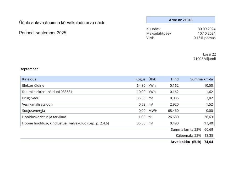Click the price '68,460' in Soojusenergia row
This screenshot has width=227, height=186.
click(x=173, y=111)
